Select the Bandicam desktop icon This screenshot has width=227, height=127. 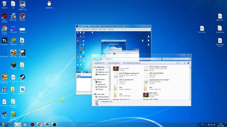(x=22, y=17)
